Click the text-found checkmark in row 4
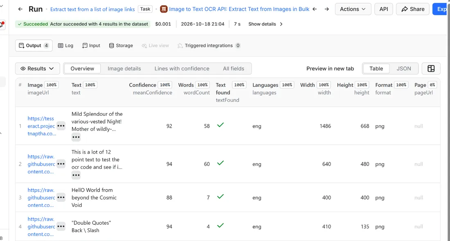Viewport: 450px width, 241px height. pyautogui.click(x=220, y=225)
